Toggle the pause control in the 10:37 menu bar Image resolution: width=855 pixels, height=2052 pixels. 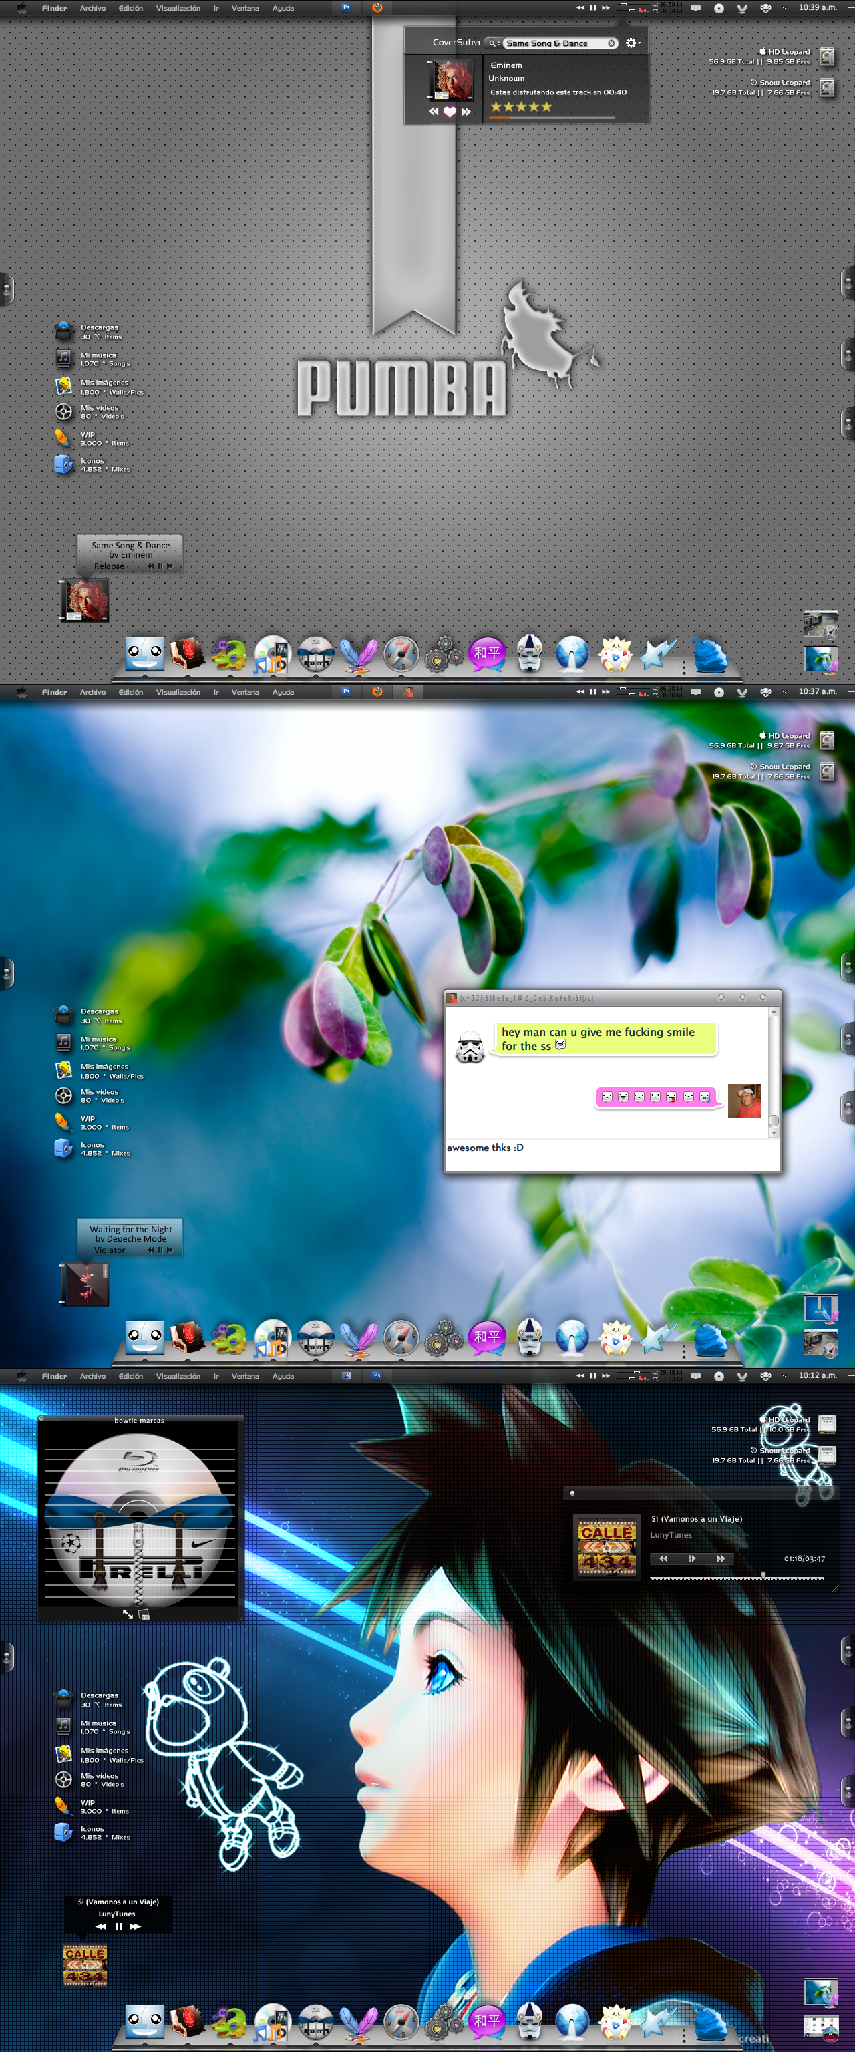coord(593,691)
